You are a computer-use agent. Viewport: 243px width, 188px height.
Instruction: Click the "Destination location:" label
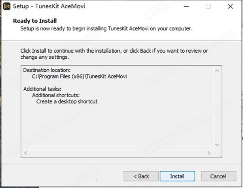[47, 70]
